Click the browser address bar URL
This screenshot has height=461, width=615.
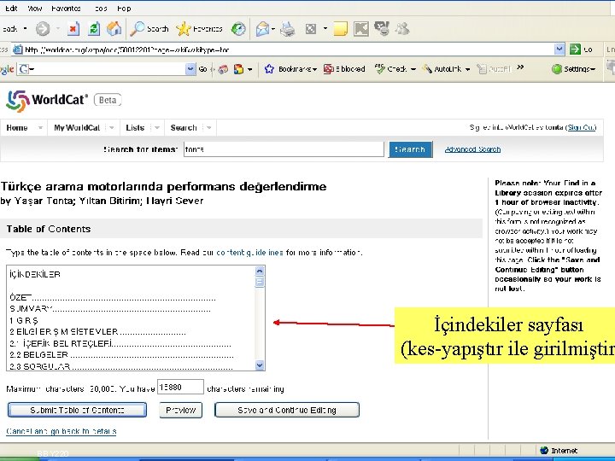(283, 50)
